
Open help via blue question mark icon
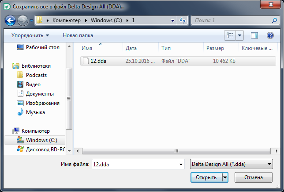pos(270,35)
